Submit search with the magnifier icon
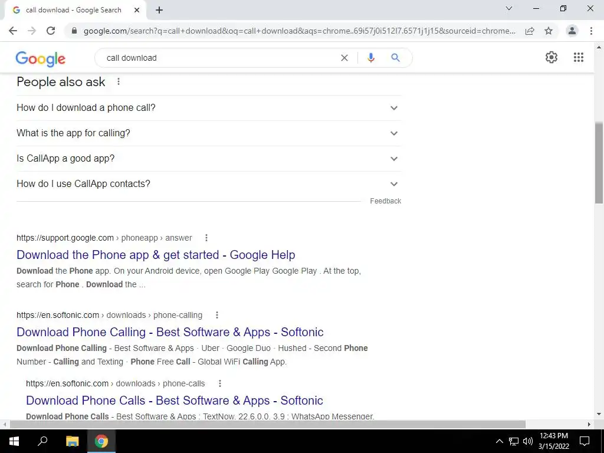The width and height of the screenshot is (604, 453). pos(395,58)
